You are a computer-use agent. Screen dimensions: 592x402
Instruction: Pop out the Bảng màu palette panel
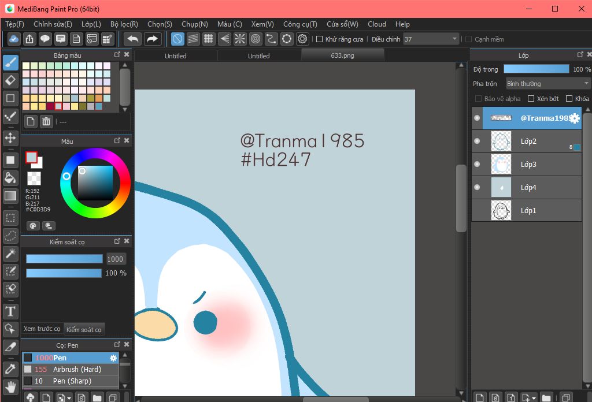tap(117, 55)
